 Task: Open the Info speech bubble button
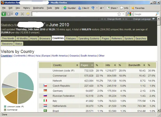(124, 8)
